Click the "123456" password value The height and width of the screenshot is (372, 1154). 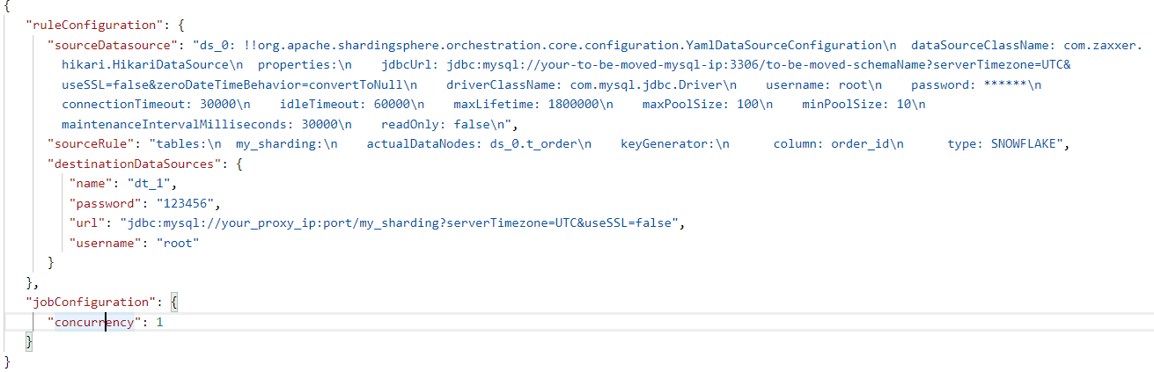pyautogui.click(x=181, y=203)
